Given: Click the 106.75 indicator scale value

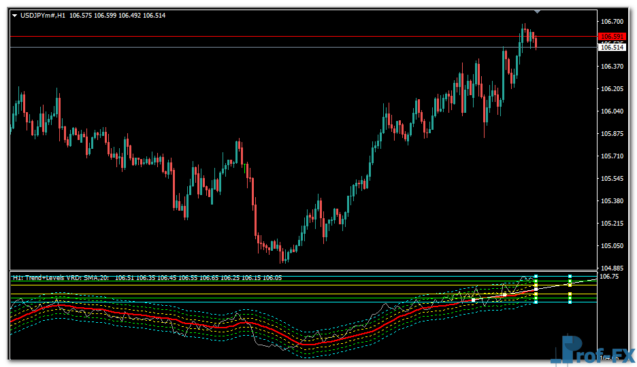Looking at the screenshot, I should (608, 277).
